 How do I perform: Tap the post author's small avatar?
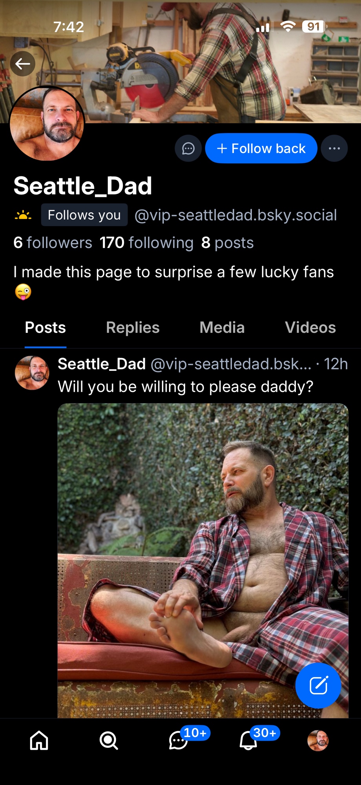32,373
